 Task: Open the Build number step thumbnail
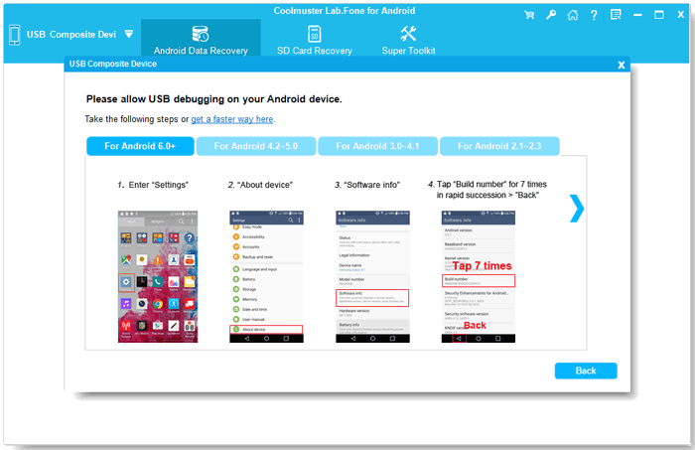pos(479,276)
